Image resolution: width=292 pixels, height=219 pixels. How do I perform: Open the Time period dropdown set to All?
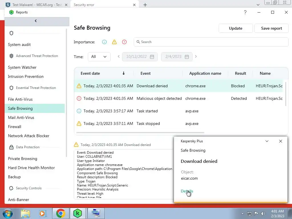(x=99, y=57)
